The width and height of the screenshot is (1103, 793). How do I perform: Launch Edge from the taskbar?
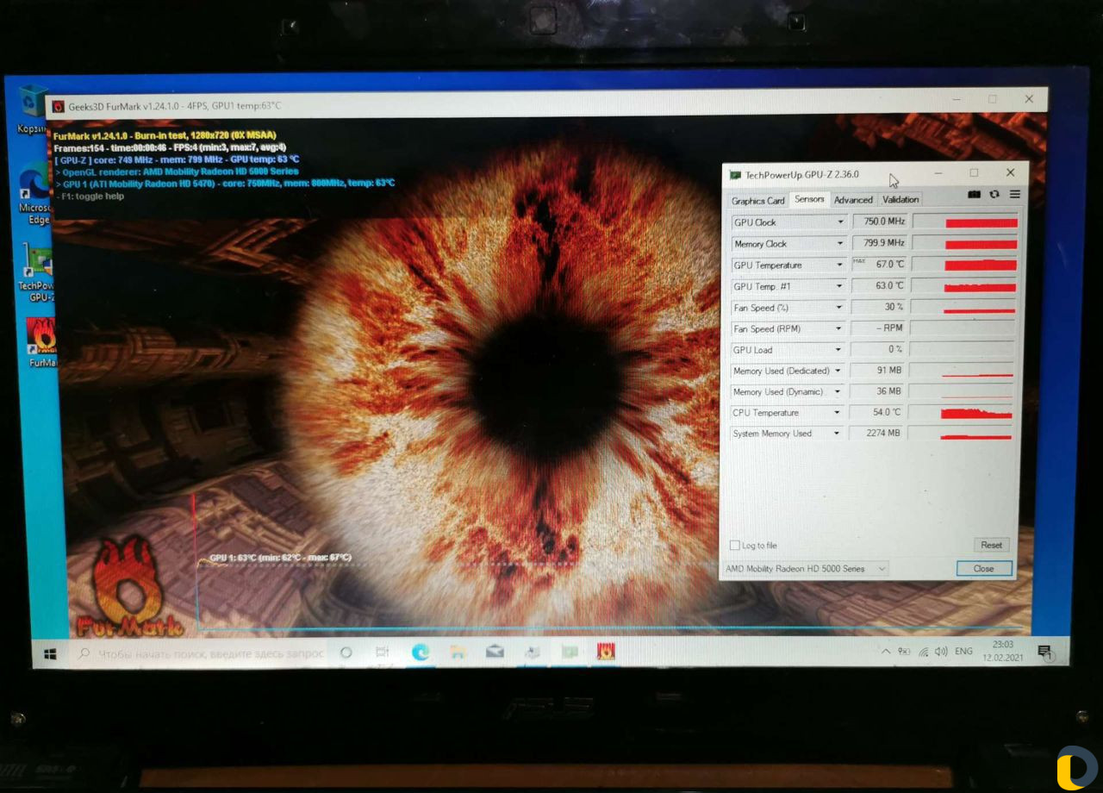pos(421,652)
